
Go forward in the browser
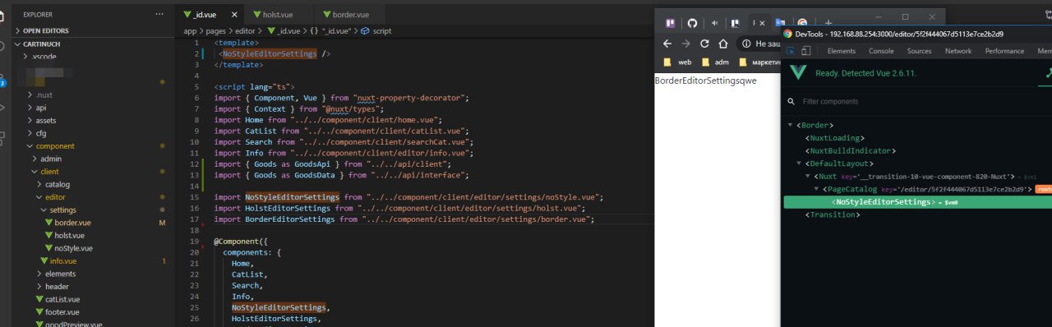[685, 44]
